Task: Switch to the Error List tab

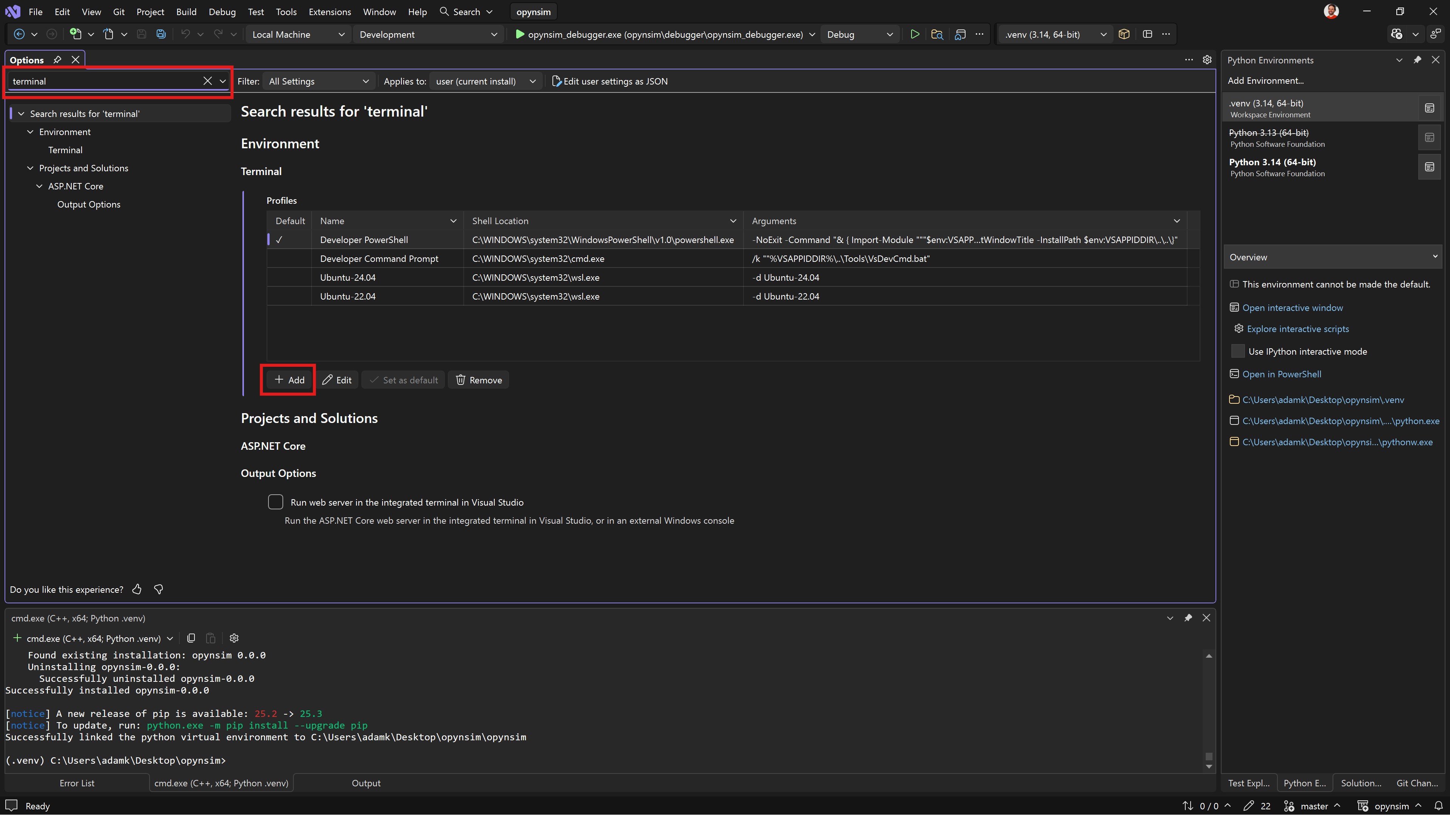Action: (x=77, y=783)
